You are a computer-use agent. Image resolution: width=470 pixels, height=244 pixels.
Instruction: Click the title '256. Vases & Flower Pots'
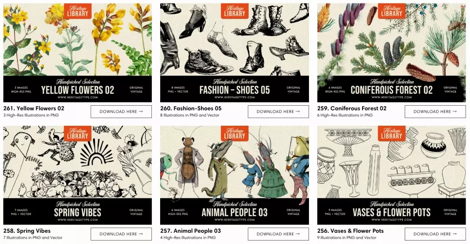click(350, 231)
